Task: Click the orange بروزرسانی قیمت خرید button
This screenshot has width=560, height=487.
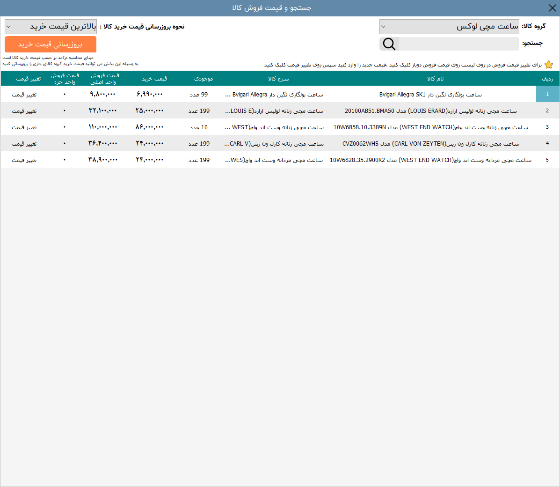Action: tap(51, 44)
